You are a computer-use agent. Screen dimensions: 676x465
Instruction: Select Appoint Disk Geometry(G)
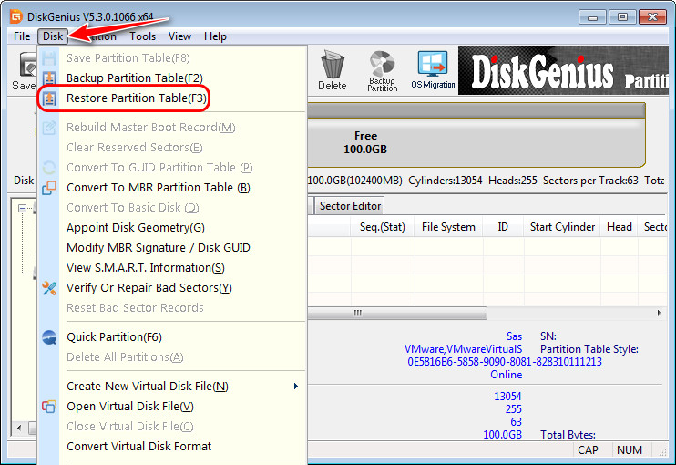tap(136, 228)
